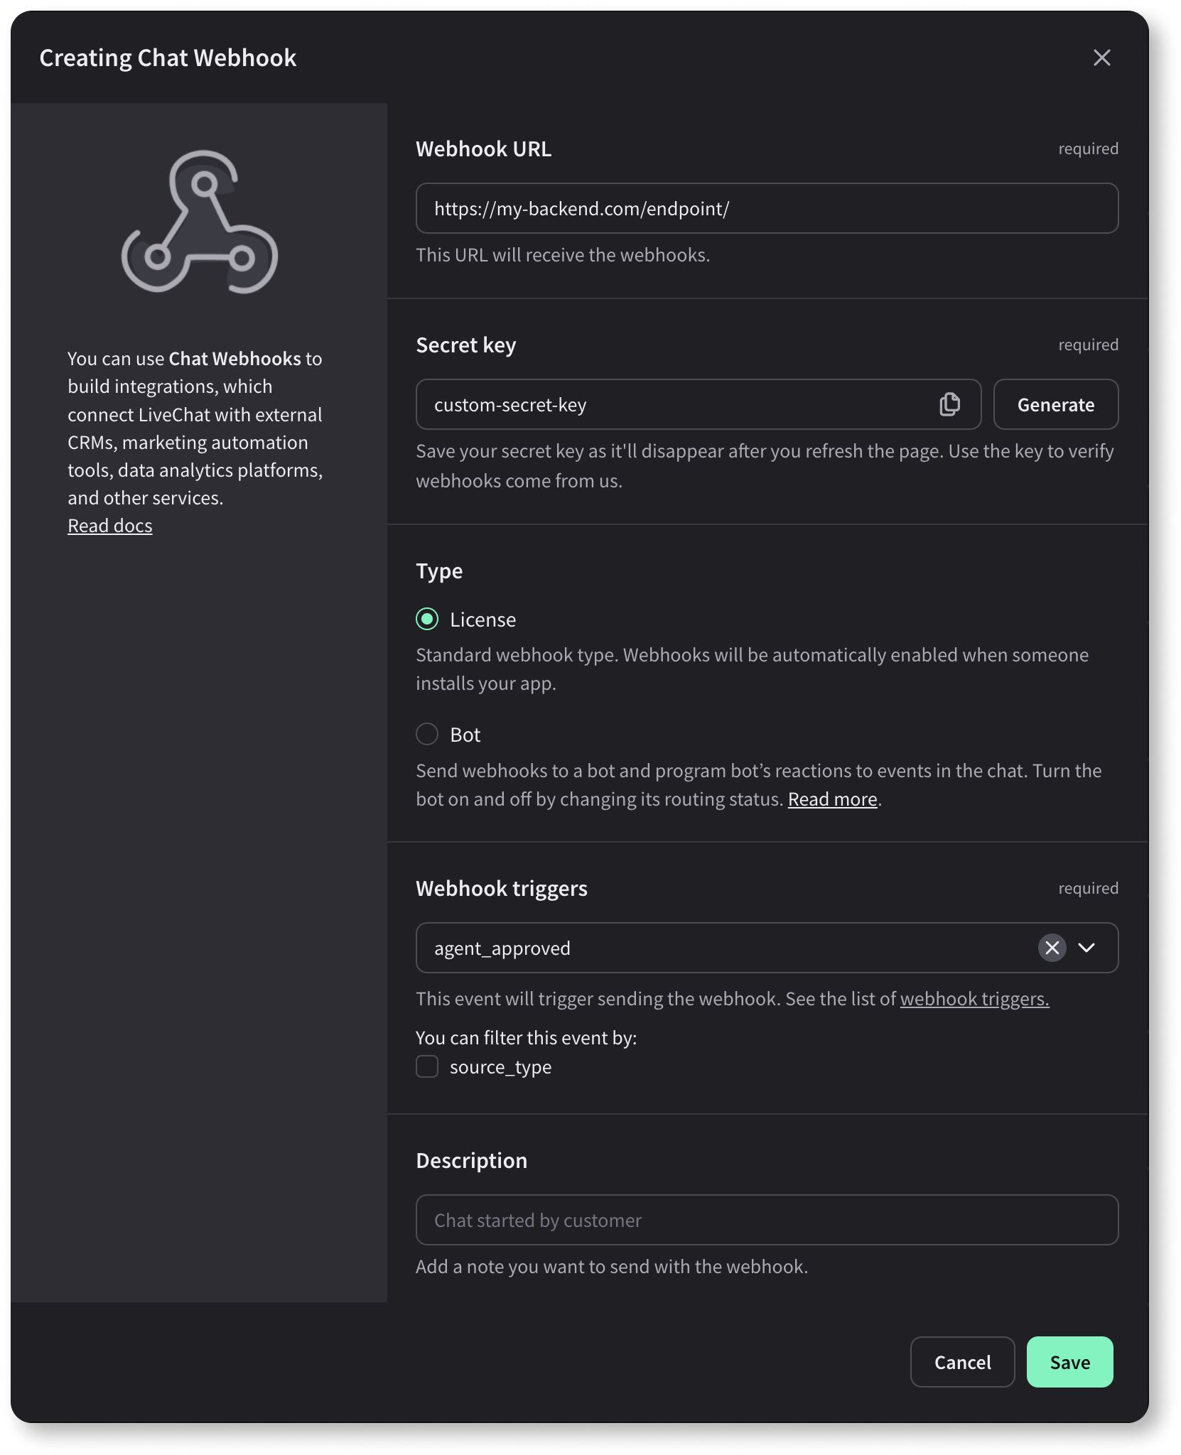Cancel creating the webhook
This screenshot has height=1455, width=1181.
962,1362
